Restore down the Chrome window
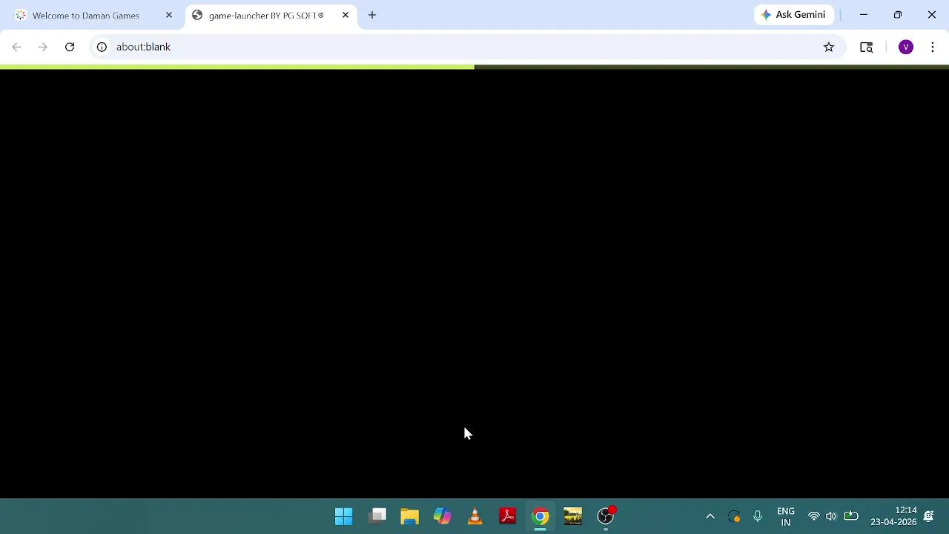Image resolution: width=949 pixels, height=534 pixels. click(898, 15)
